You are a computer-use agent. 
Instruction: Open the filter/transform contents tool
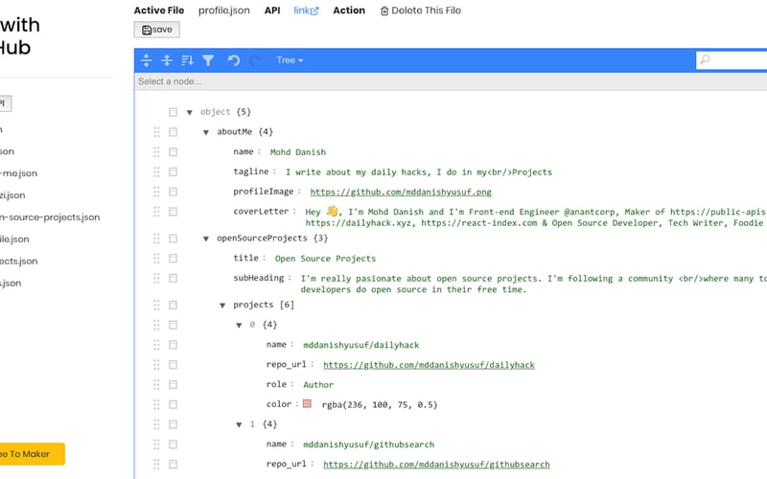click(x=208, y=60)
